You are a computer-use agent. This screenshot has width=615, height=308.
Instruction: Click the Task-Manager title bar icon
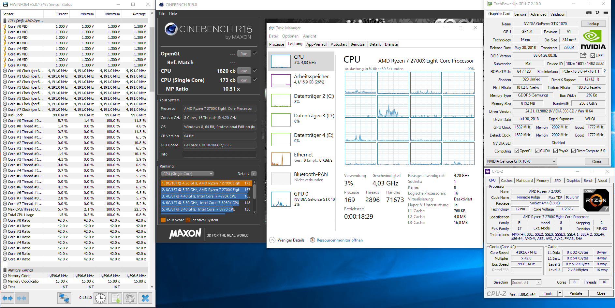(271, 28)
